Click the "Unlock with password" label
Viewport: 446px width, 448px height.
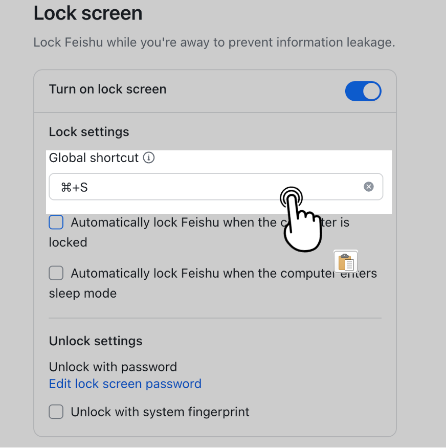(113, 367)
